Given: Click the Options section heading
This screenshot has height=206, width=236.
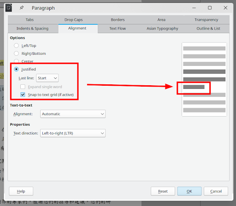Looking at the screenshot, I should (18, 38).
